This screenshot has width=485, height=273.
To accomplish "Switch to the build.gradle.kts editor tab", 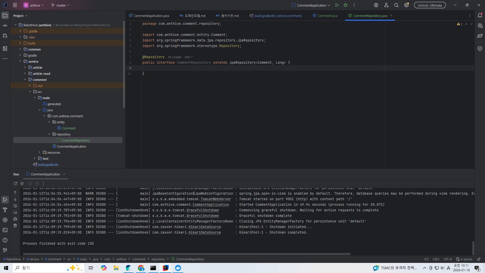I will 278,16.
